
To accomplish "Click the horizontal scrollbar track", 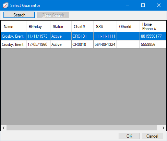I will pyautogui.click(x=82, y=128).
